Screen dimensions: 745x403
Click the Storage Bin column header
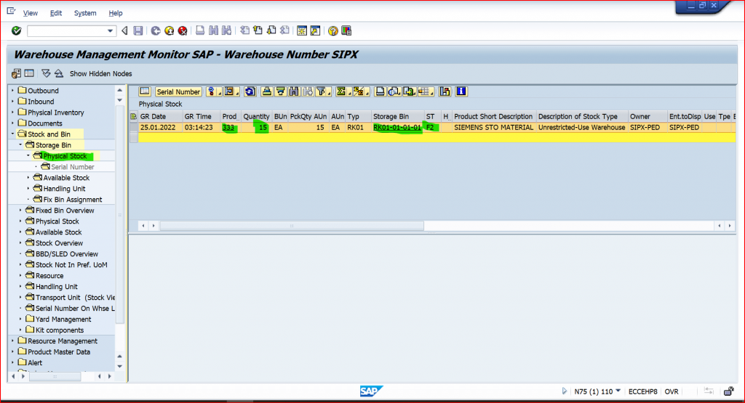tap(397, 117)
